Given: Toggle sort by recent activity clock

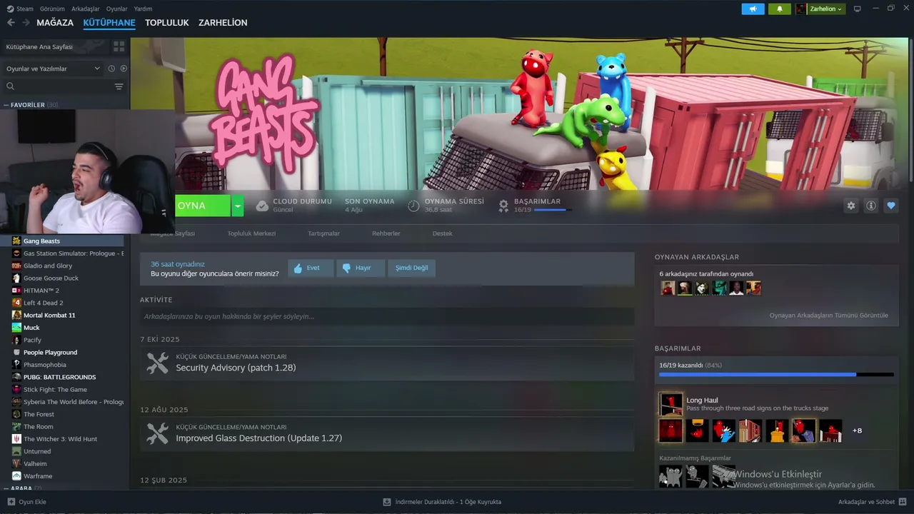Looking at the screenshot, I should pos(111,69).
